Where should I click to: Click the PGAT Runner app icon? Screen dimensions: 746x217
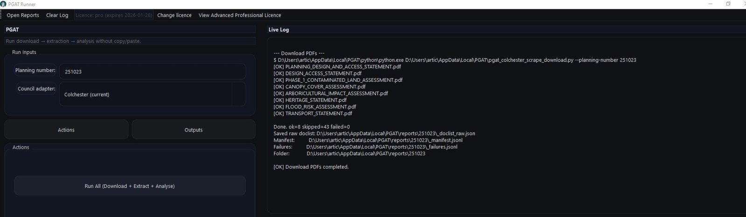point(4,4)
